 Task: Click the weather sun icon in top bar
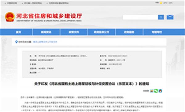tap(161, 3)
